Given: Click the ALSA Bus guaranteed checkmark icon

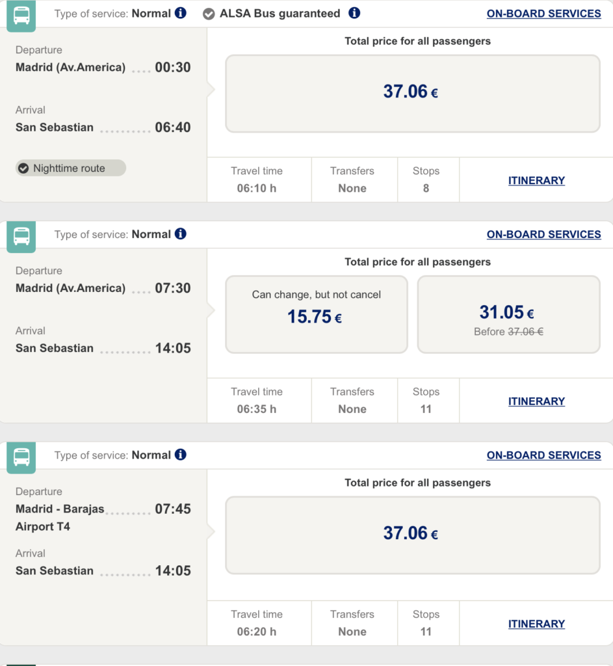Looking at the screenshot, I should pyautogui.click(x=209, y=14).
